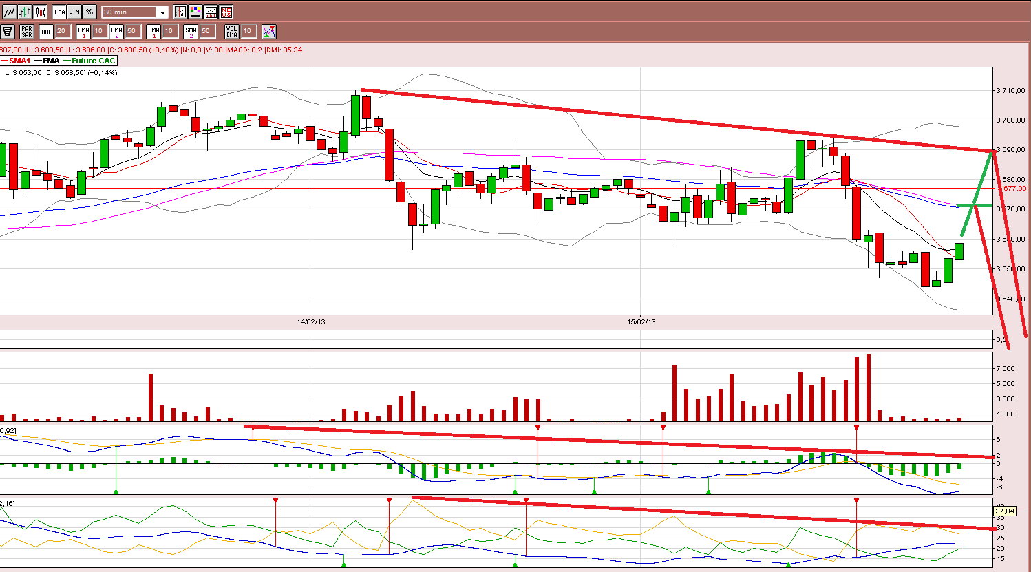The height and width of the screenshot is (572, 1031).
Task: Toggle the PAR SAR indicator
Action: coord(27,31)
